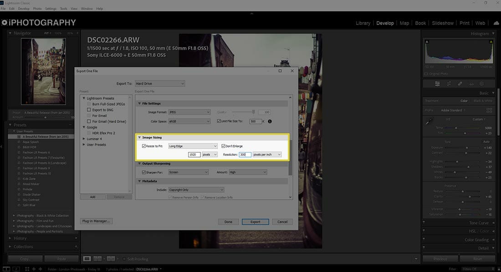The width and height of the screenshot is (501, 272).
Task: Open the pixels per inch dropdown
Action: (267, 155)
